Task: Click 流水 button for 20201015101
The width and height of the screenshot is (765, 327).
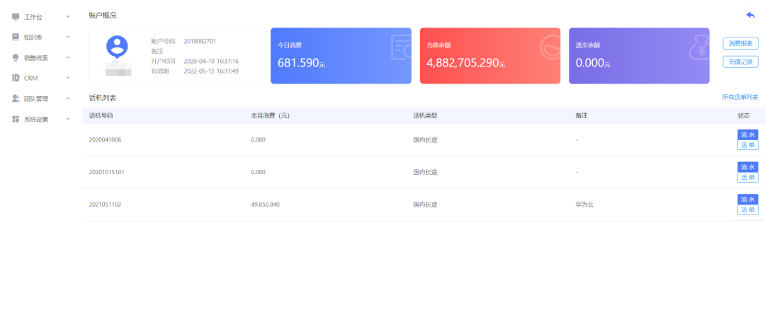Action: tap(747, 167)
